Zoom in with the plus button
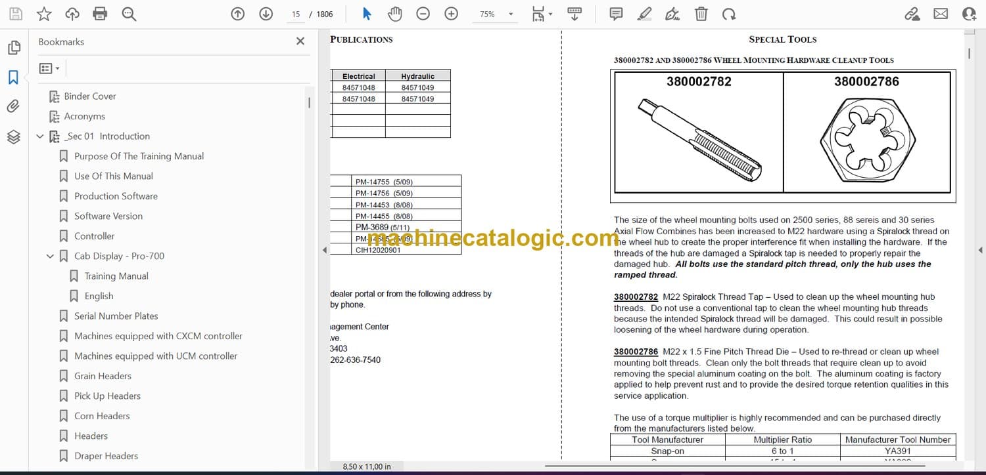 [x=451, y=14]
